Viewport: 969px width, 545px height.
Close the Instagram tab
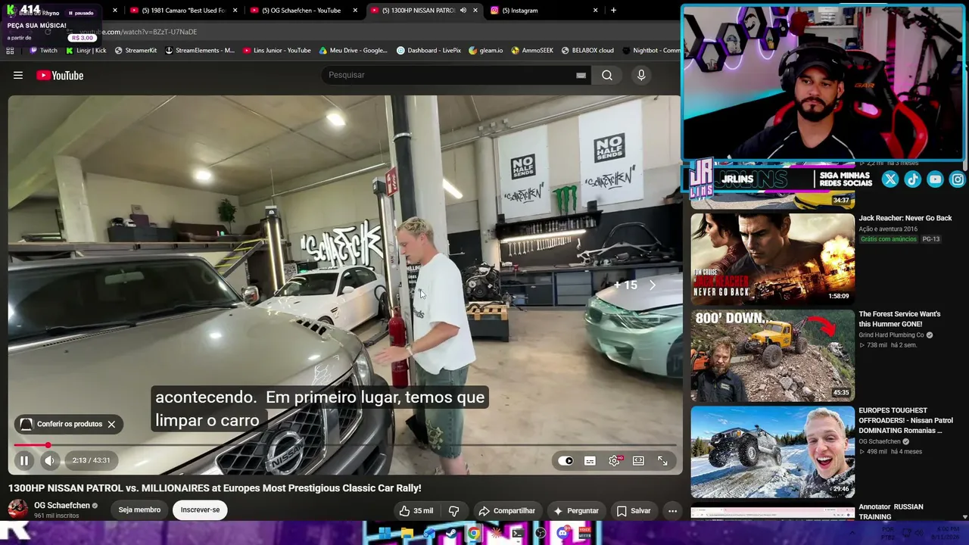click(595, 11)
